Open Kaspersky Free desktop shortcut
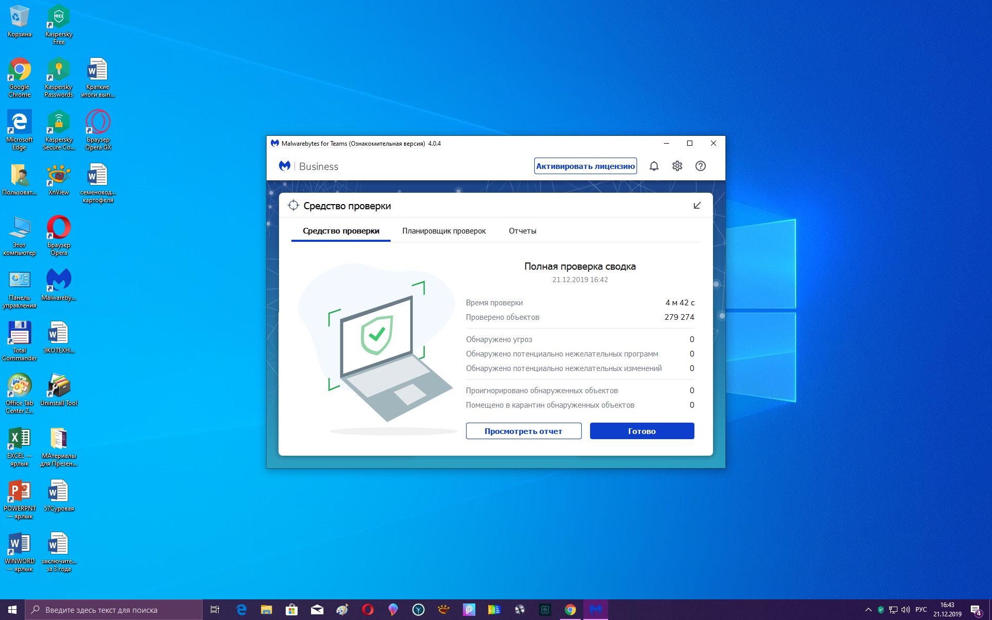The width and height of the screenshot is (992, 620). 58,24
